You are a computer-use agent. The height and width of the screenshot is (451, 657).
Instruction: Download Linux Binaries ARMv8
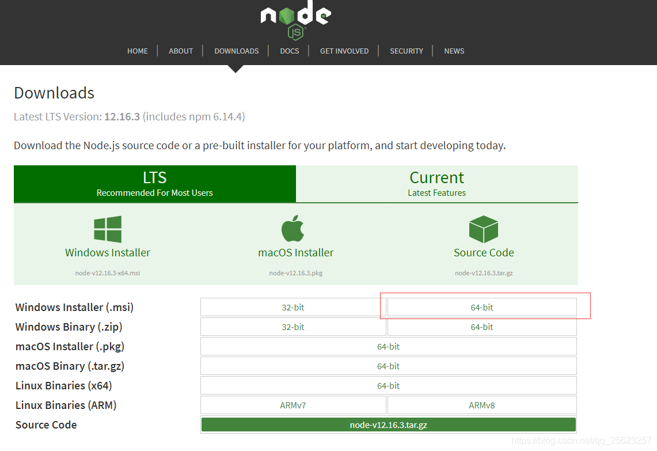(482, 405)
